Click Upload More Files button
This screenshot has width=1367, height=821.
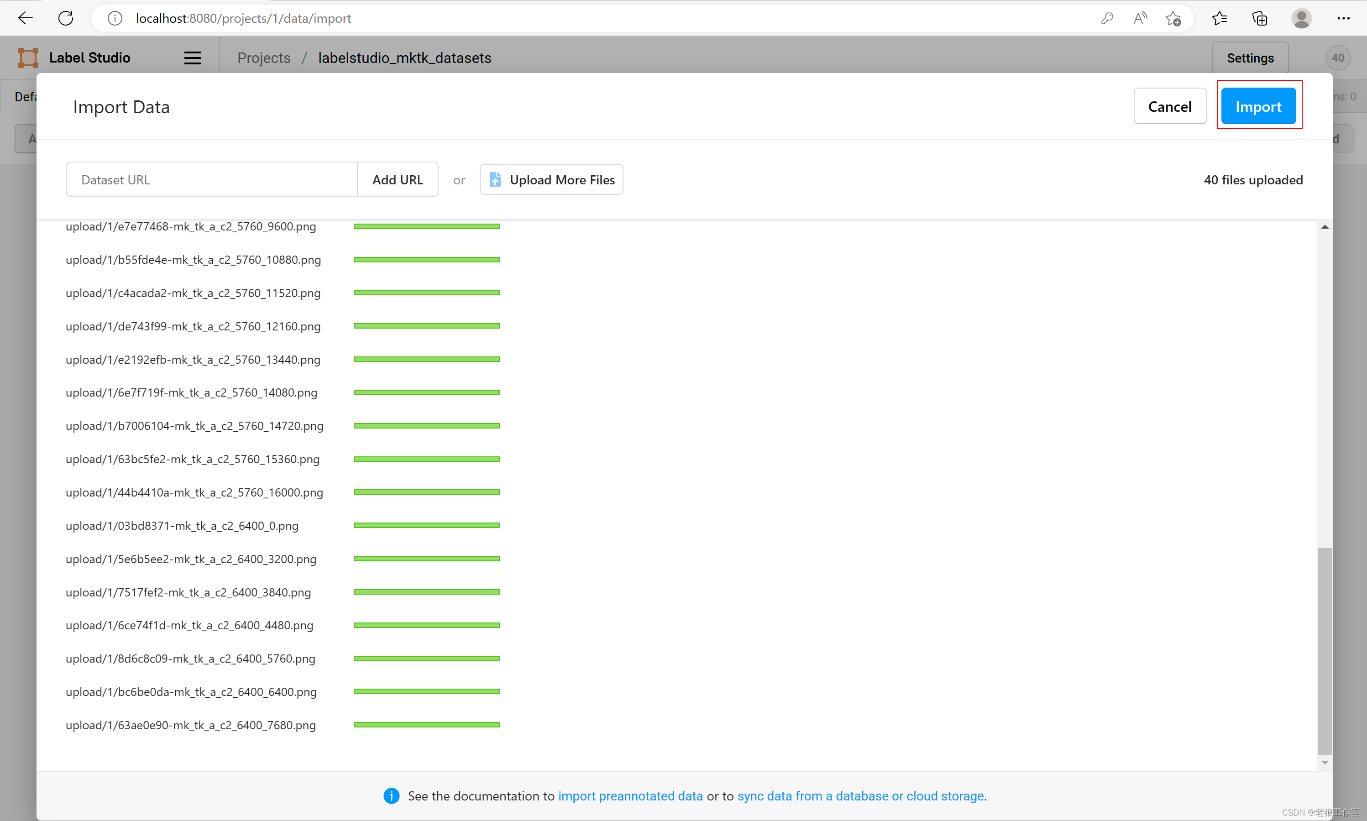tap(551, 179)
